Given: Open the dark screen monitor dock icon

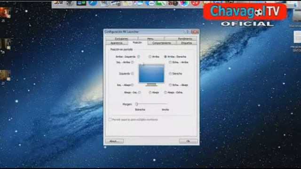Looking at the screenshot, I should [81, 3].
